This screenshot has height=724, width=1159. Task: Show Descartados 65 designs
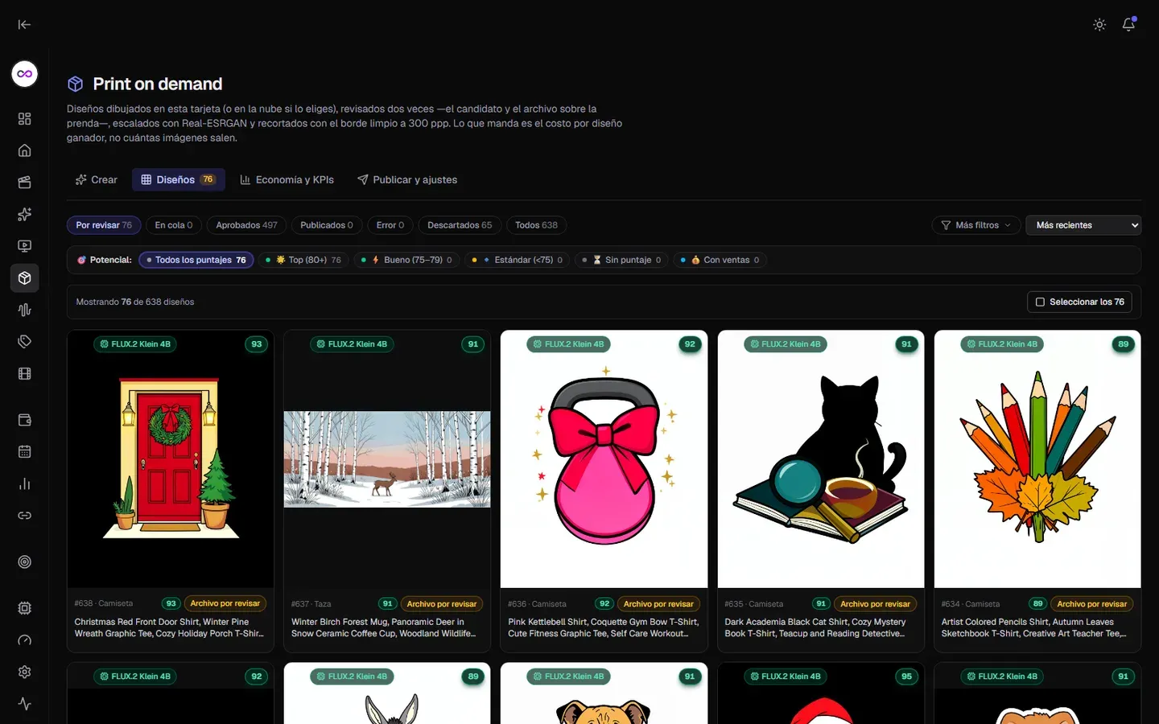point(460,225)
